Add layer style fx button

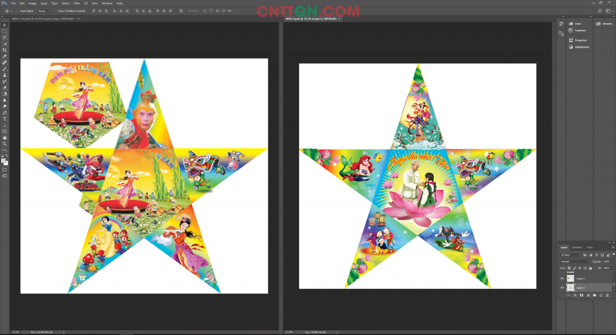(x=575, y=295)
